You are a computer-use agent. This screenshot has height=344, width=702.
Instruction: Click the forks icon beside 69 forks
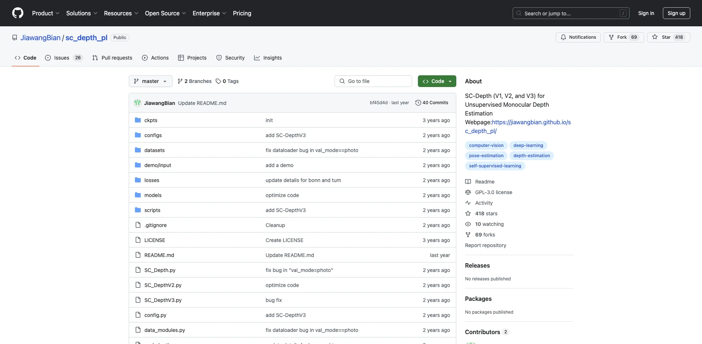(468, 235)
